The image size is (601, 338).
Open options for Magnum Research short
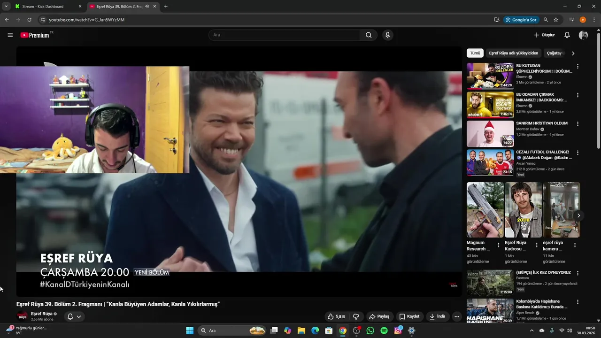[499, 245]
